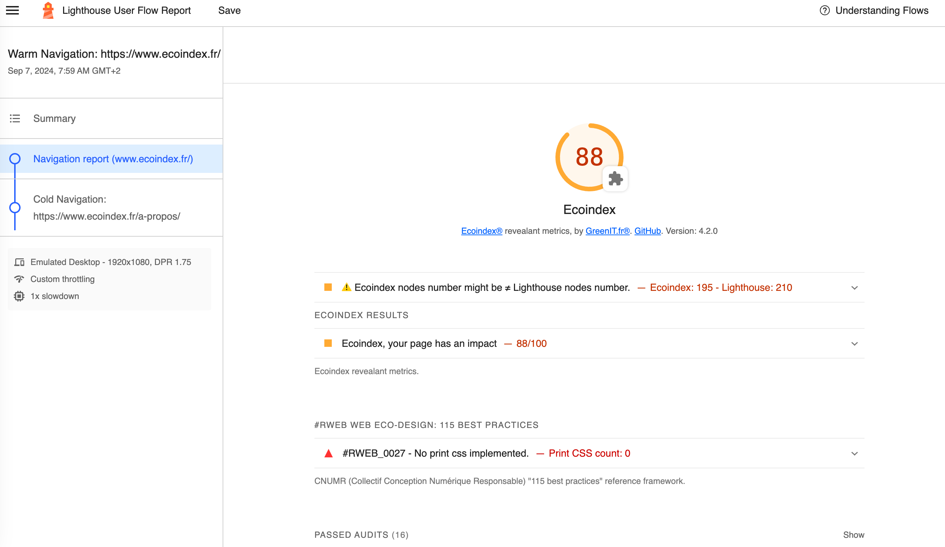The height and width of the screenshot is (547, 945).
Task: Click the red triangle fail icon for #RWEB_0027
Action: tap(329, 453)
